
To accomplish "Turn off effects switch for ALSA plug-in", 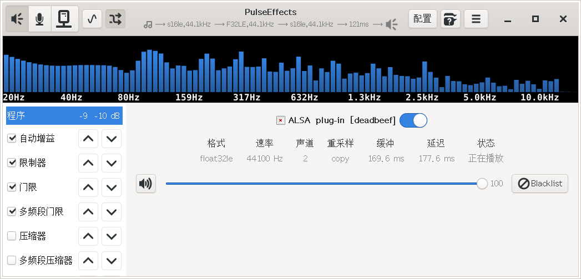I will coord(413,120).
